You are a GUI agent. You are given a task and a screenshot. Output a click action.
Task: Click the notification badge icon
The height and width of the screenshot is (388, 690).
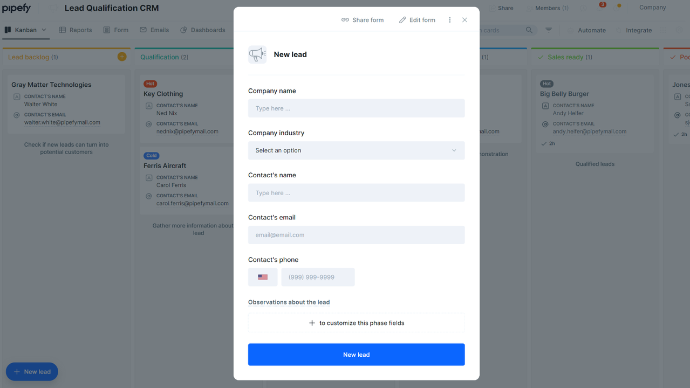pyautogui.click(x=603, y=5)
